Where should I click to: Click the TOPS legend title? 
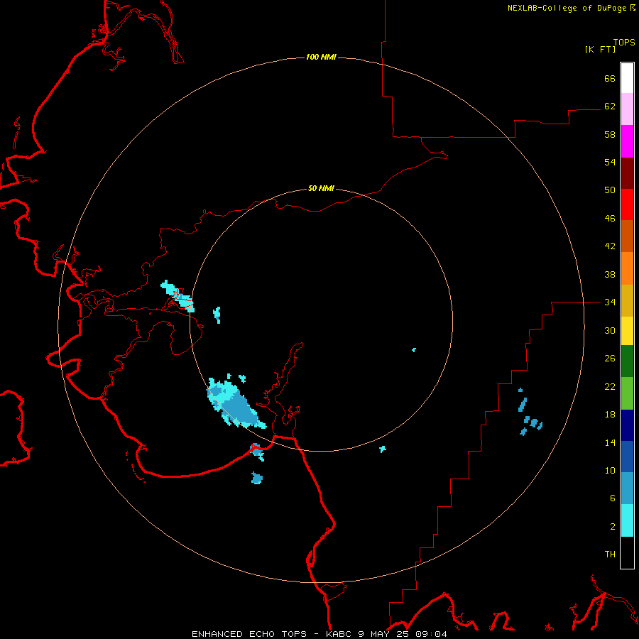[624, 43]
